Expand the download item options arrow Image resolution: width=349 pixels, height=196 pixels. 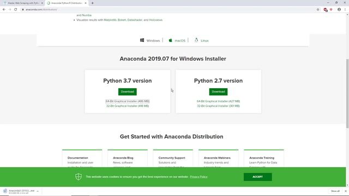(38, 191)
